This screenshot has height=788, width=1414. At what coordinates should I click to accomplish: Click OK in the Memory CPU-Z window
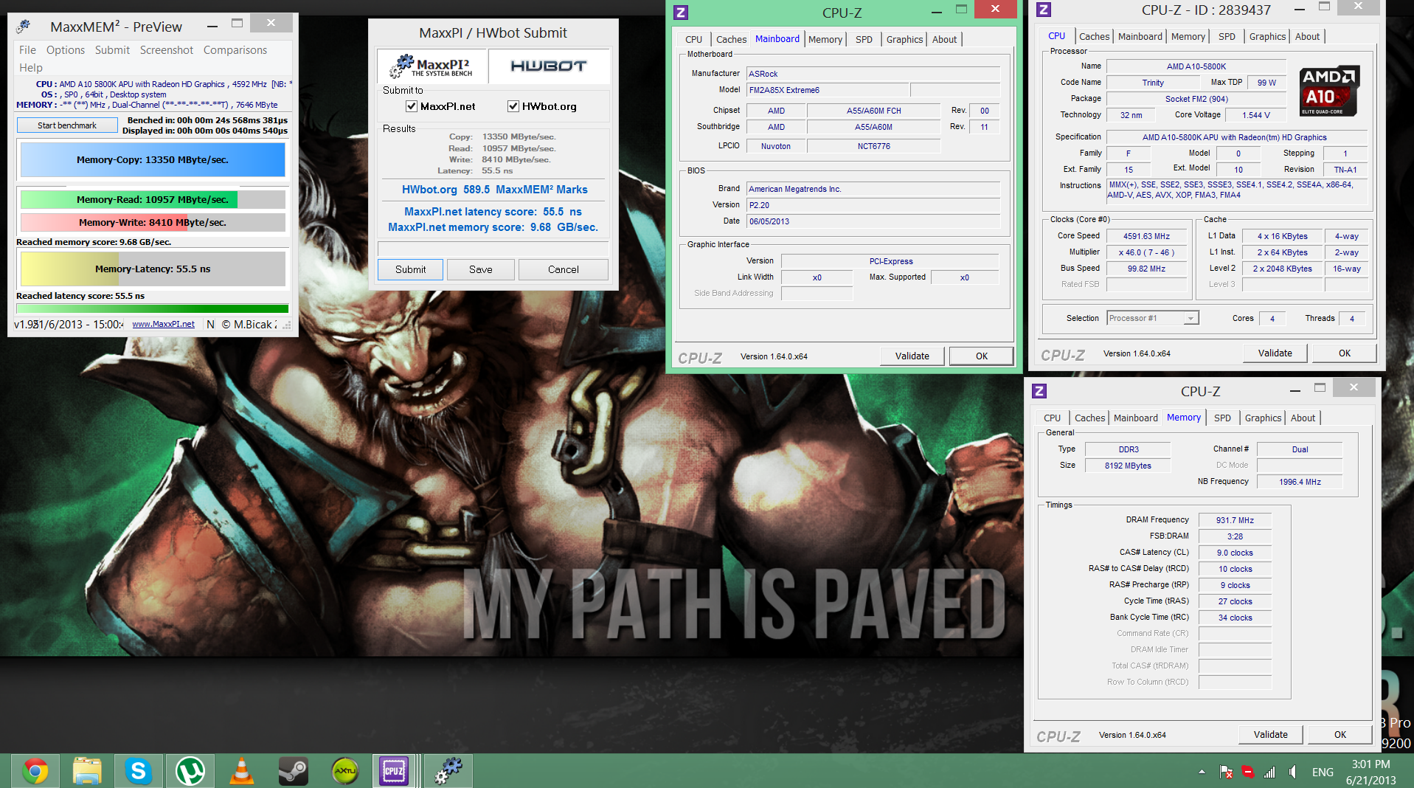tap(1340, 734)
